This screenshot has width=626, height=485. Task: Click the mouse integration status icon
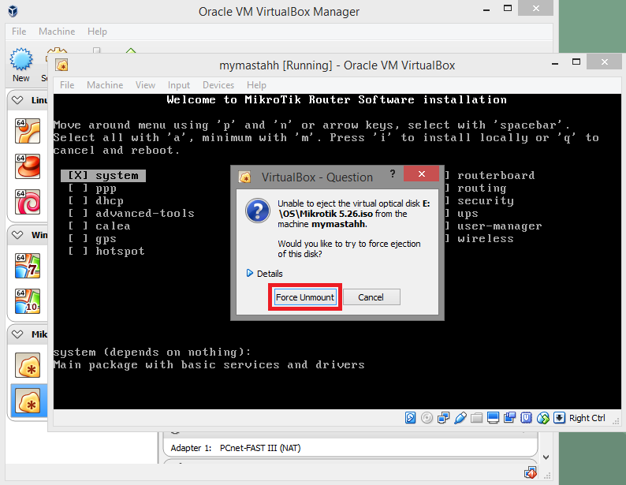pos(543,418)
